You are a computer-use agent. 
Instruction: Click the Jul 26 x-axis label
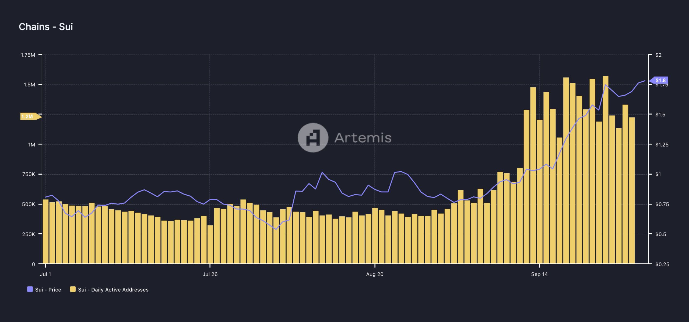(210, 274)
